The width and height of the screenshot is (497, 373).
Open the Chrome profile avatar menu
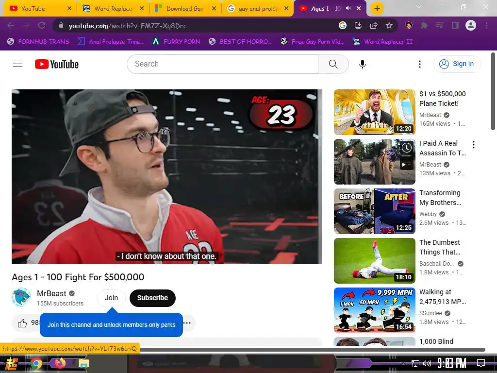click(471, 25)
